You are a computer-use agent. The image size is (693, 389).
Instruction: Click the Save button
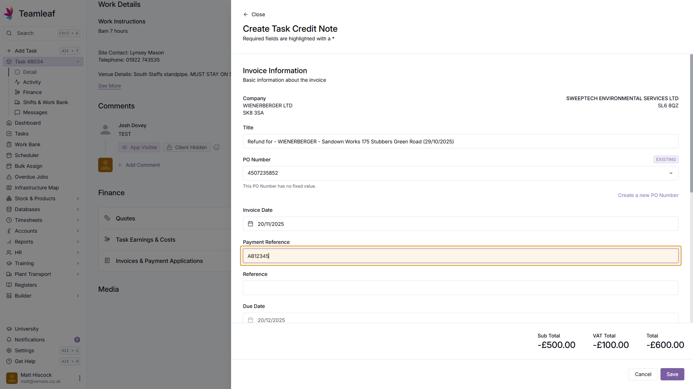click(672, 374)
